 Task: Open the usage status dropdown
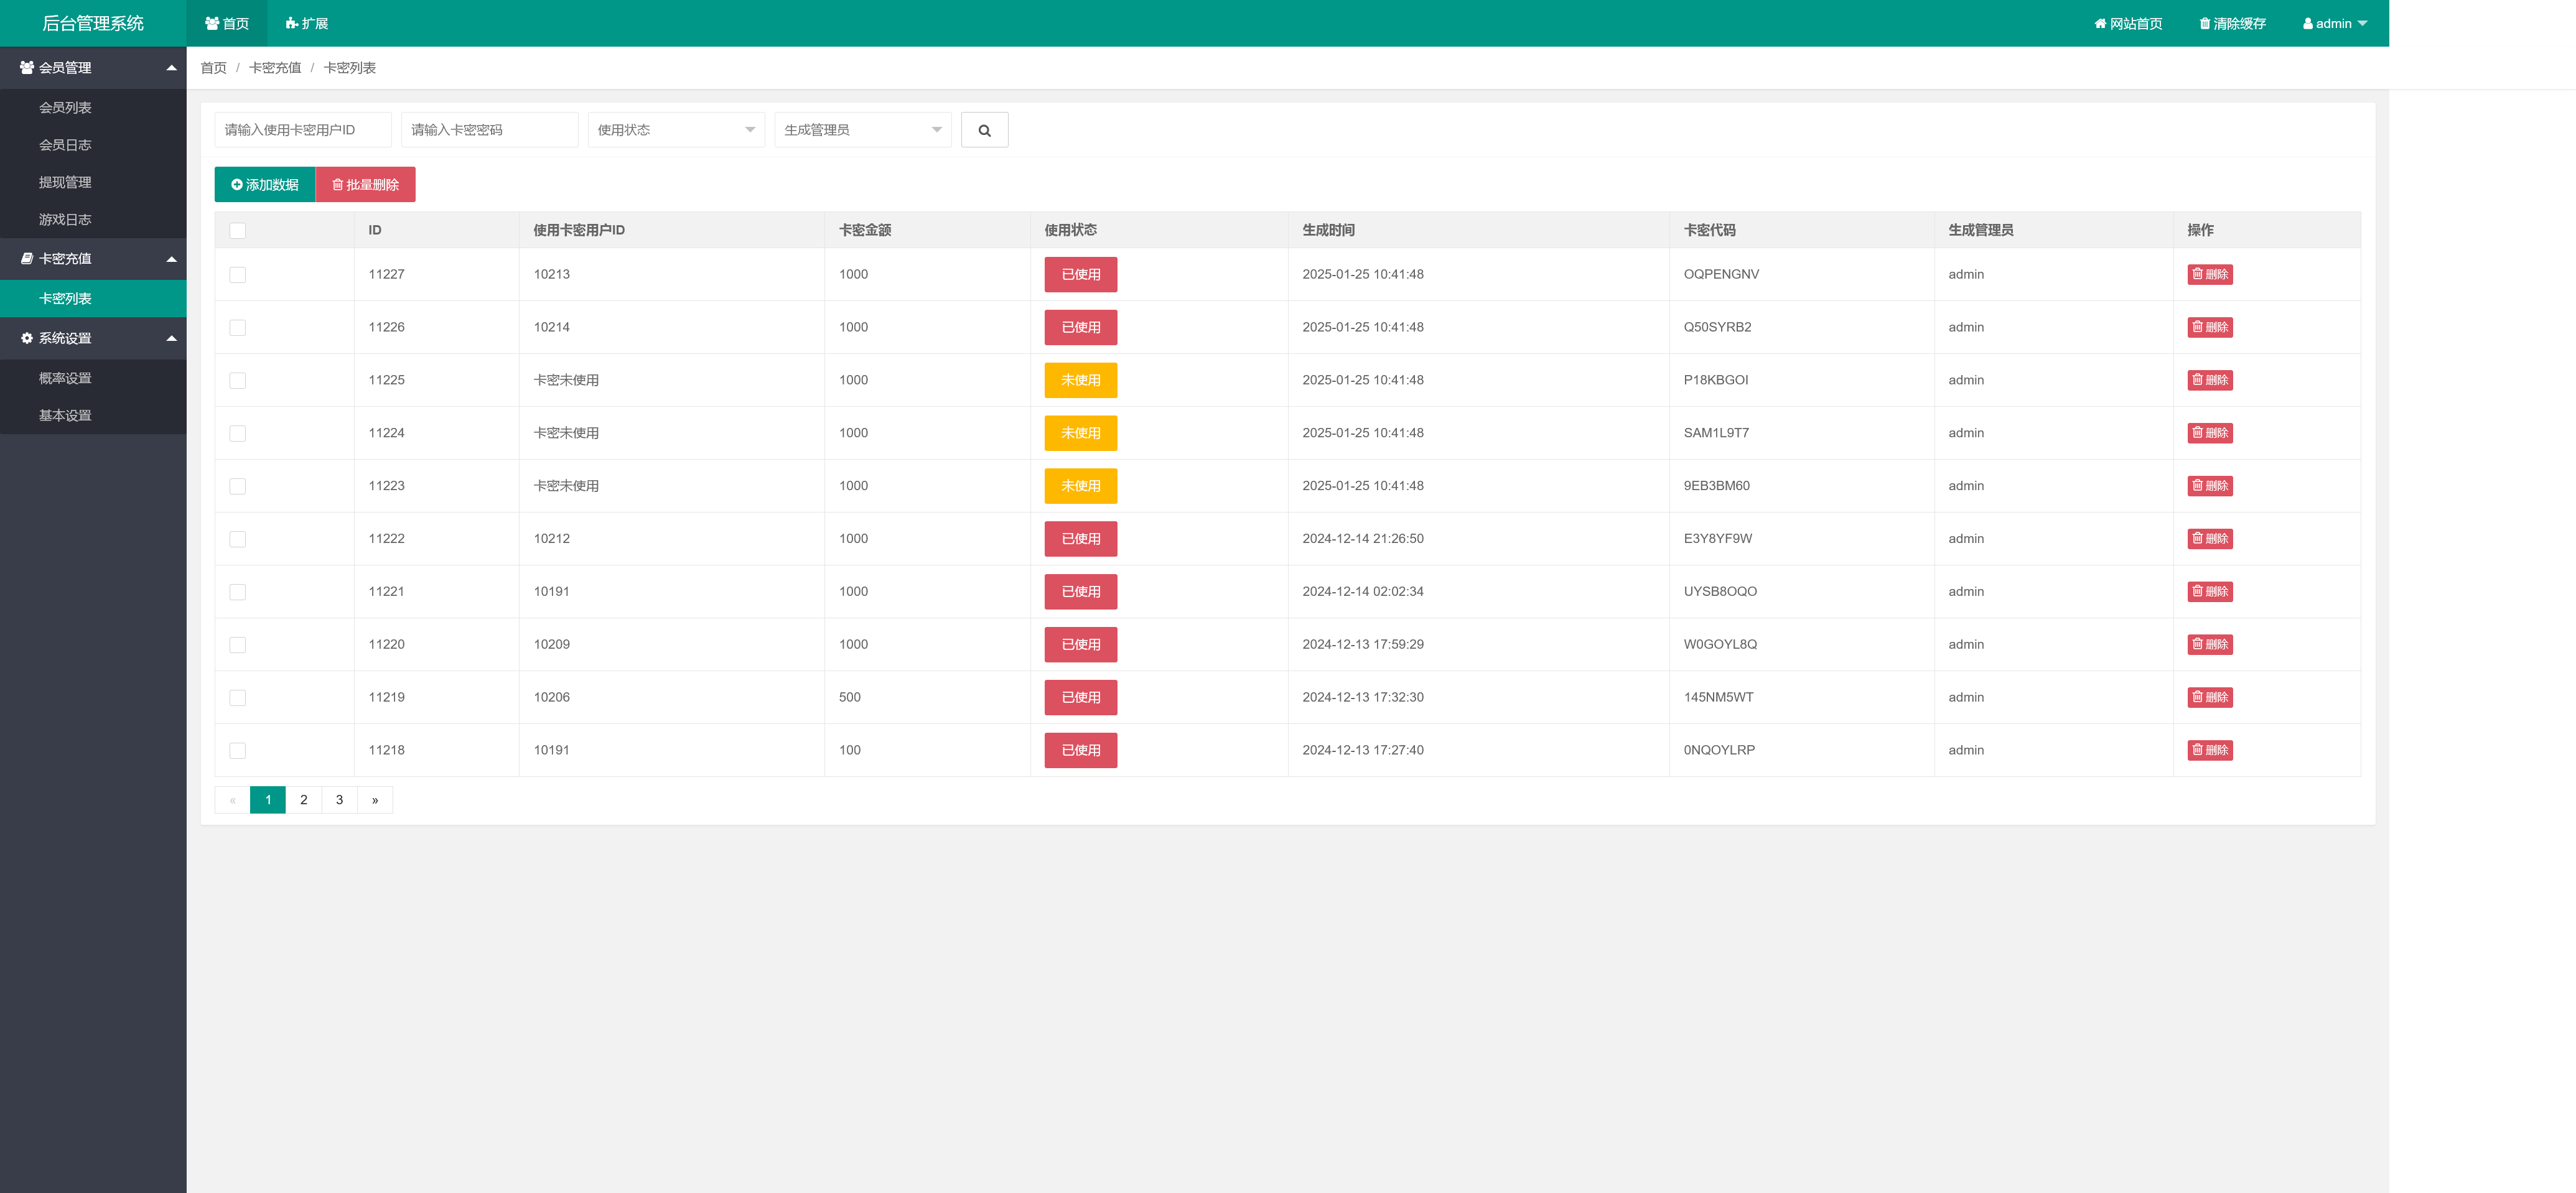tap(676, 130)
